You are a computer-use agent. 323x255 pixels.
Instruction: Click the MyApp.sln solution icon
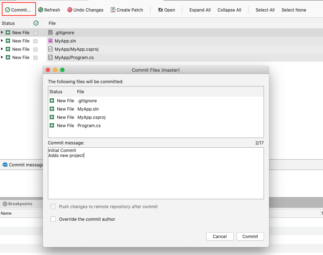pos(50,41)
